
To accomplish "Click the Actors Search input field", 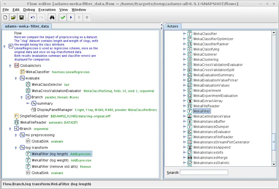I will pyautogui.click(x=204, y=172).
